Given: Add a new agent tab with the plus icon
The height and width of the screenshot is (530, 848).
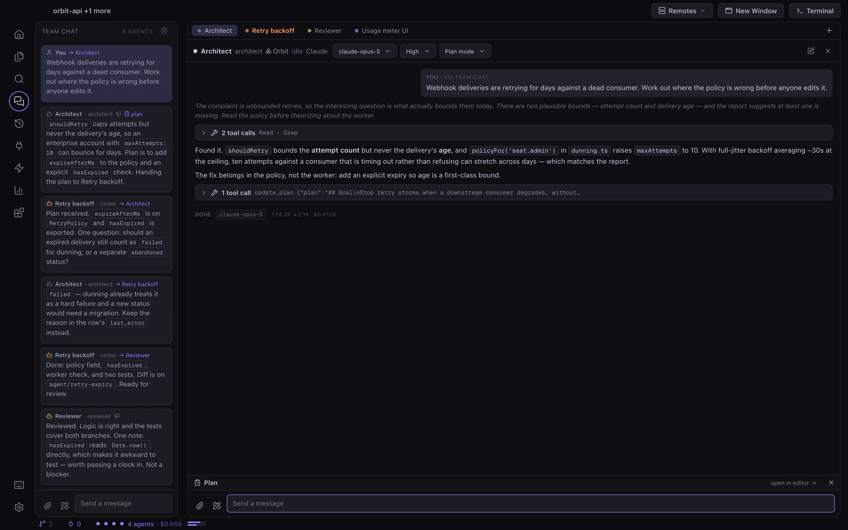Looking at the screenshot, I should (829, 31).
